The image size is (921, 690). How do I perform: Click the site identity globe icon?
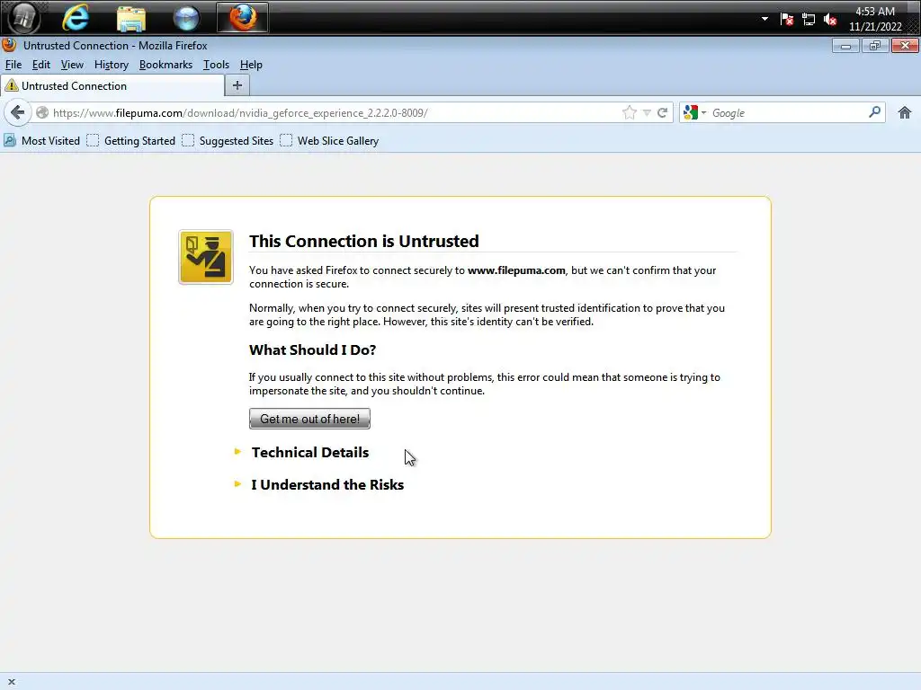(42, 112)
